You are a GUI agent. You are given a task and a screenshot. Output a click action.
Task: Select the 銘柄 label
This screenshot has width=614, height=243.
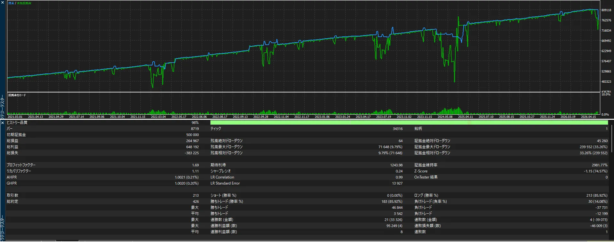[418, 129]
